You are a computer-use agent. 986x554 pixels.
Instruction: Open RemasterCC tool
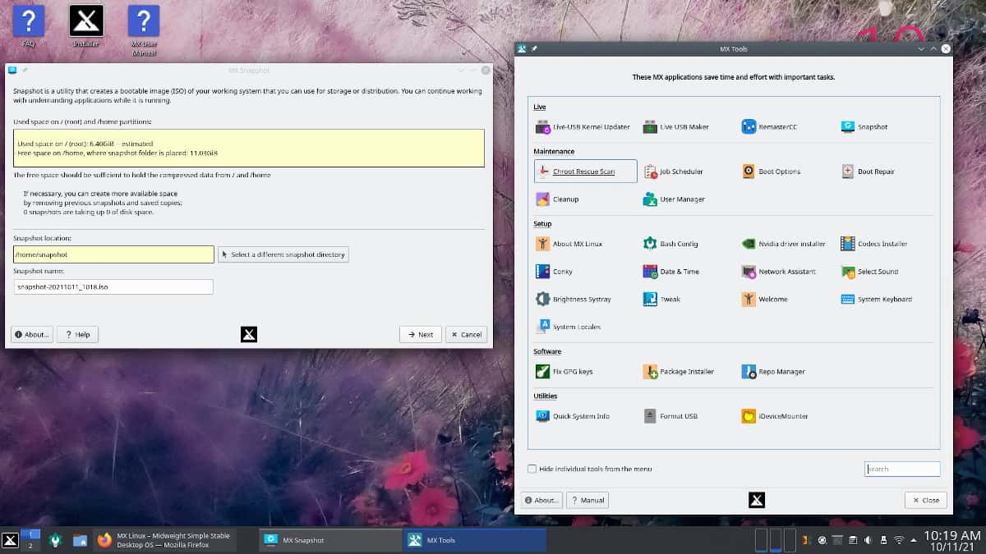[769, 127]
